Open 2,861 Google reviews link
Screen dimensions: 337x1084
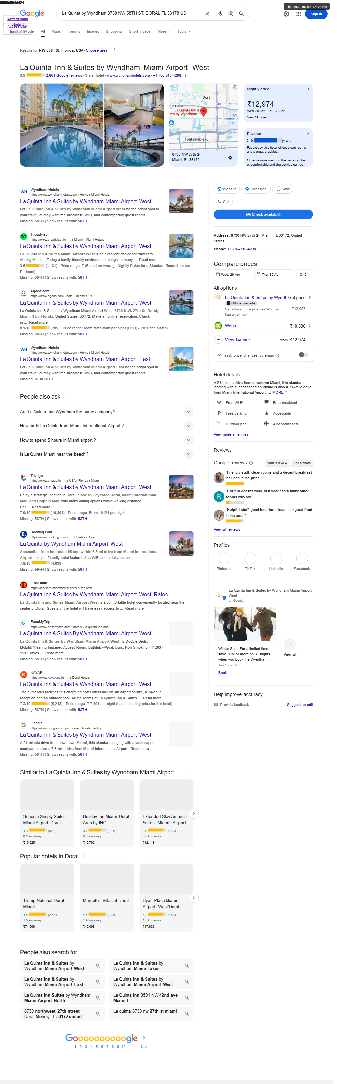(64, 75)
